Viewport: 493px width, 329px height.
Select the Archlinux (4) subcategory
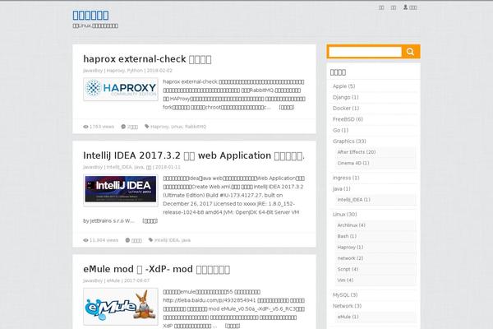[351, 225]
